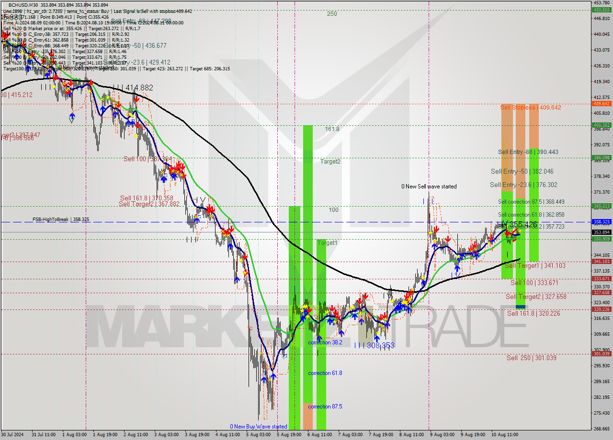Click the 10 Aug 11:00 time label

pyautogui.click(x=504, y=435)
